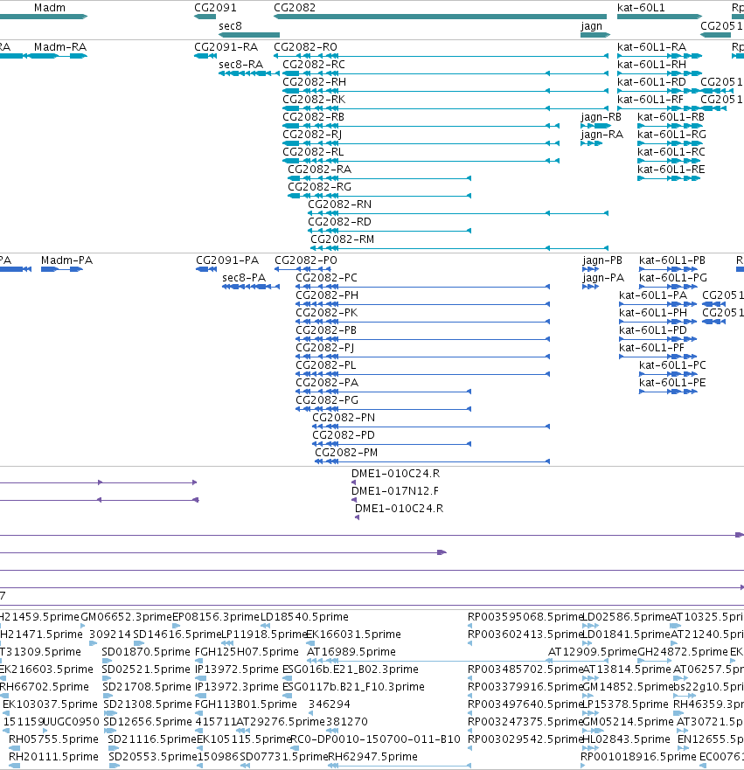Click EST label GM06652.3prime
The height and width of the screenshot is (770, 744).
coord(126,617)
